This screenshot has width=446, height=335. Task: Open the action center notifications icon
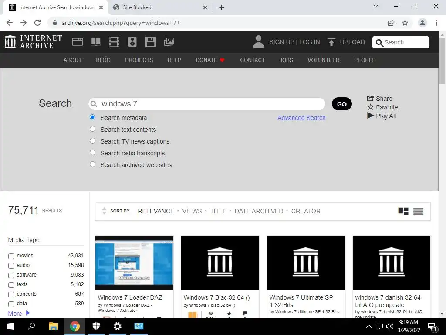click(432, 327)
